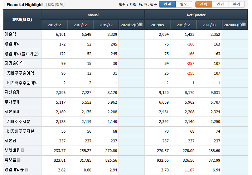The height and width of the screenshot is (175, 252).
Task: Open help icon next to 2020/12(E) header
Action: click(x=141, y=24)
